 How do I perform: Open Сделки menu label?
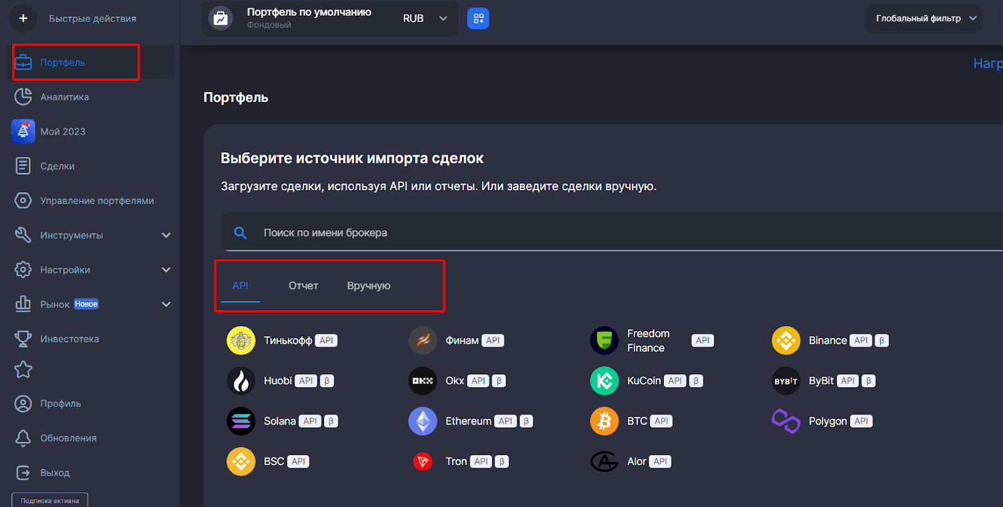(x=58, y=166)
